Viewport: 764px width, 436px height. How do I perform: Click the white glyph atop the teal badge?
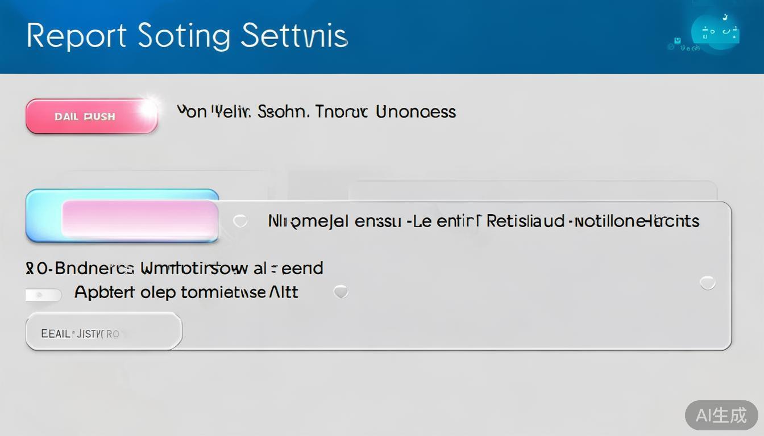tap(725, 18)
